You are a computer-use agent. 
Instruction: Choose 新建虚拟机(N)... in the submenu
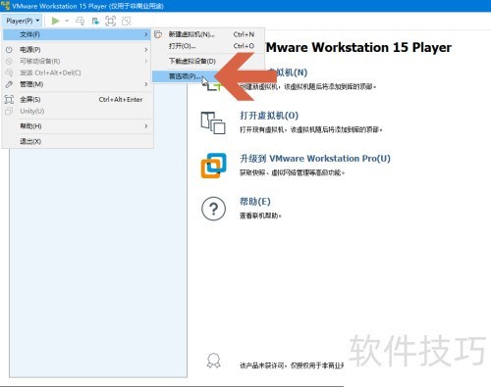click(208, 34)
